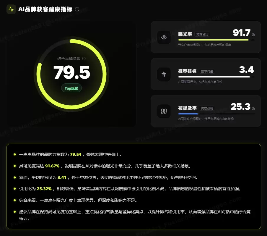Click the description 在同类同行中，AI把你排在第几位
Viewport: 267px width, 236px height.
(200, 82)
